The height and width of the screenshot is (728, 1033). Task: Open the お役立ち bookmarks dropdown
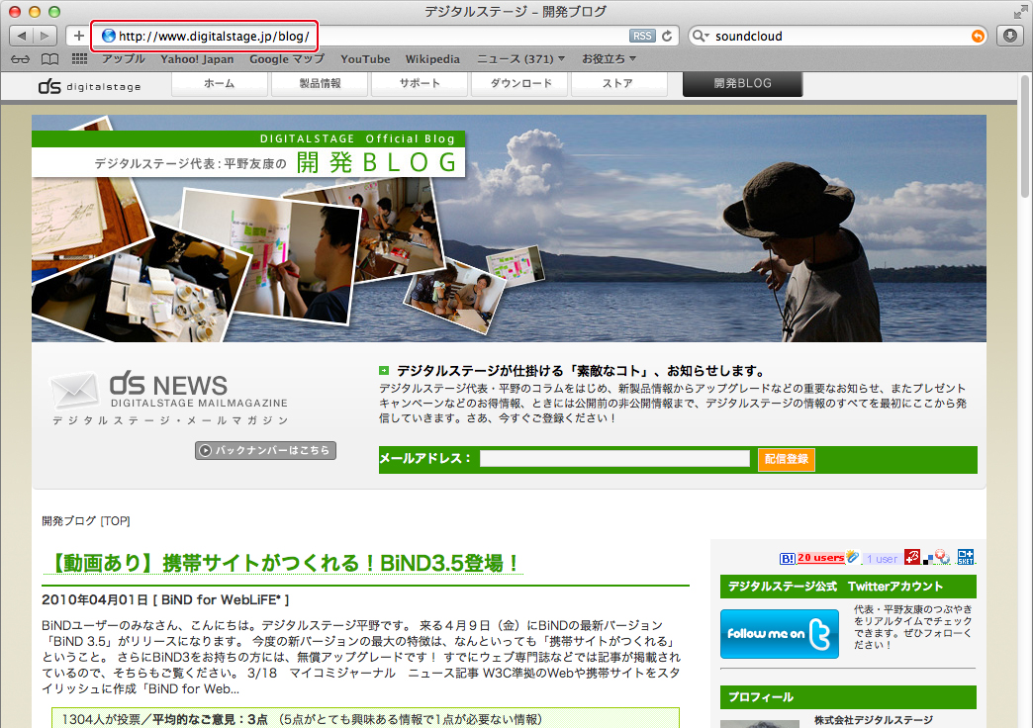[x=609, y=59]
